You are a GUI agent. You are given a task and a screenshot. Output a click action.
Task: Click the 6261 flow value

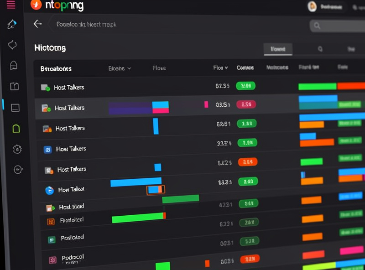click(x=224, y=124)
